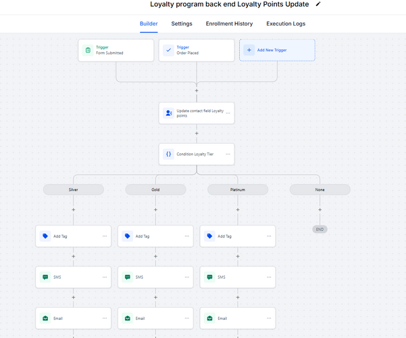Select the Gold branch label
The image size is (406, 338).
(155, 190)
